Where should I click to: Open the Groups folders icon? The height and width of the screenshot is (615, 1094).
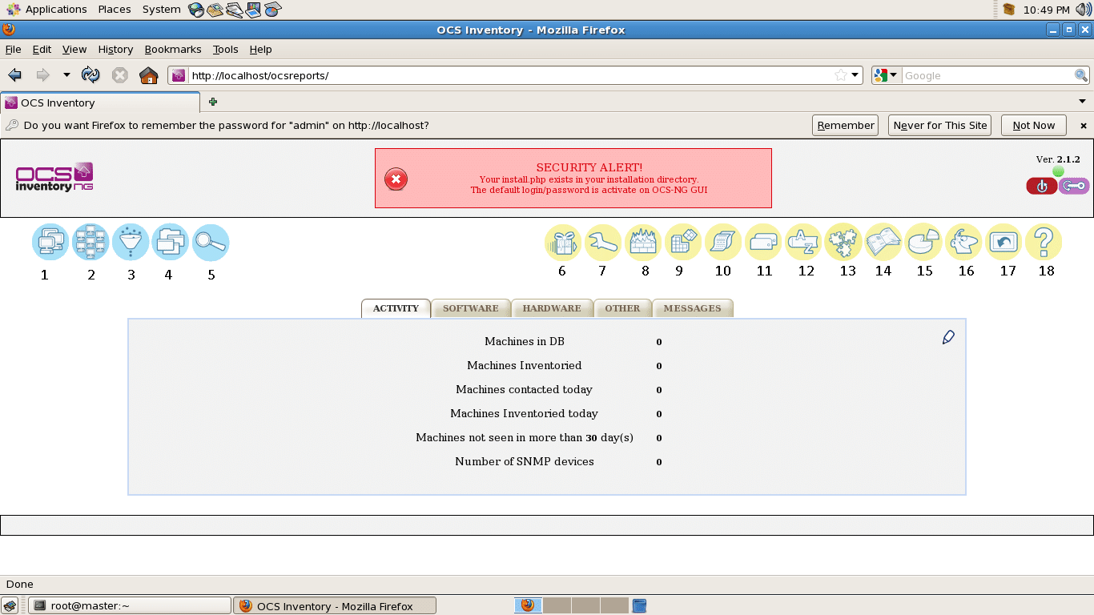(x=171, y=242)
